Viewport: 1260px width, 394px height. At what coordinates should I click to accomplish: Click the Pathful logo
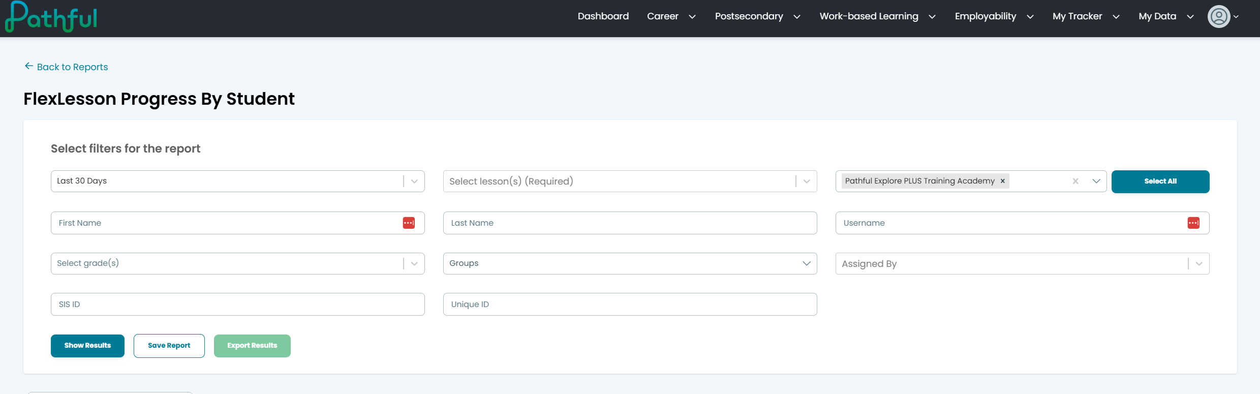[51, 17]
